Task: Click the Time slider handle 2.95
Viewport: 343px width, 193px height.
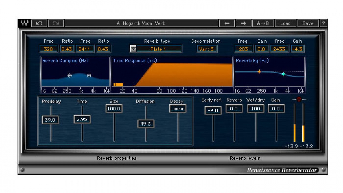Action: (82, 119)
